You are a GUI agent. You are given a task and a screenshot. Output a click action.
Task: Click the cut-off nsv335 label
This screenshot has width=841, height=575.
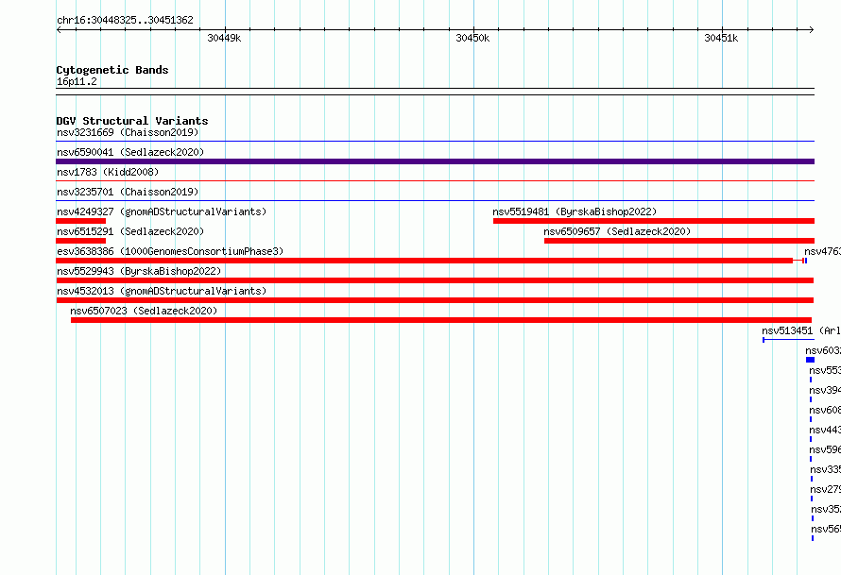(826, 469)
